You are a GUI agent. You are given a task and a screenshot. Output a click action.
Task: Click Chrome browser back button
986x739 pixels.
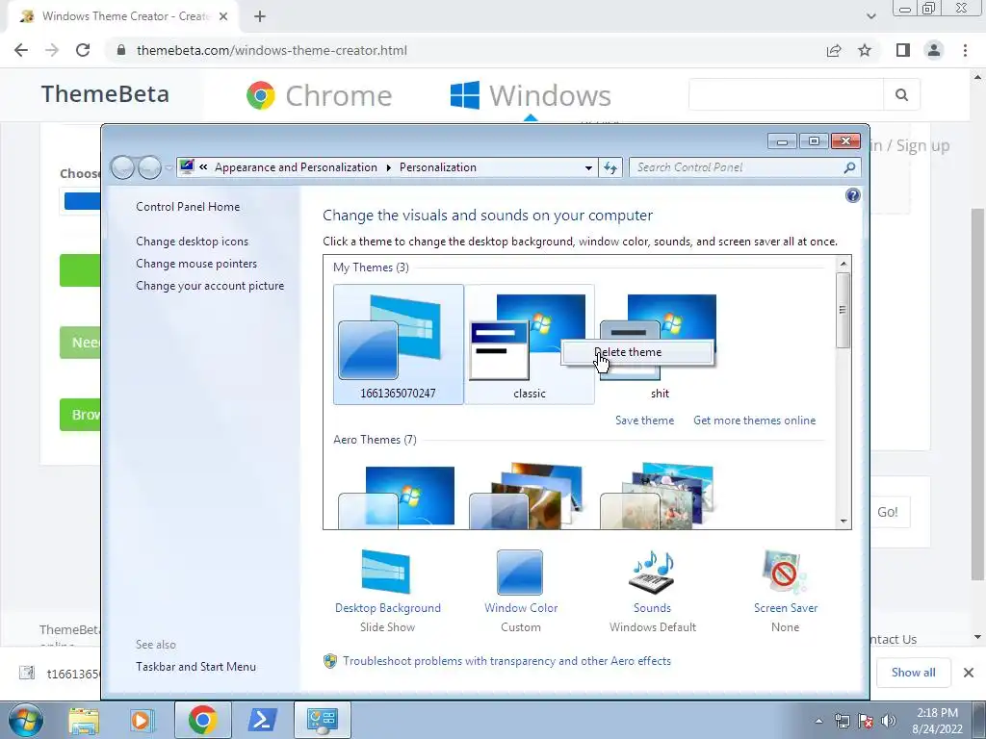[x=21, y=50]
